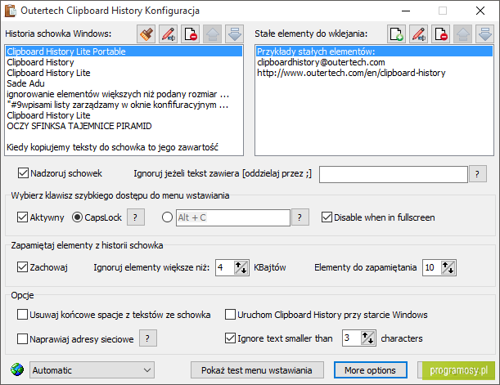Delete the selected permanent paste element

441,34
